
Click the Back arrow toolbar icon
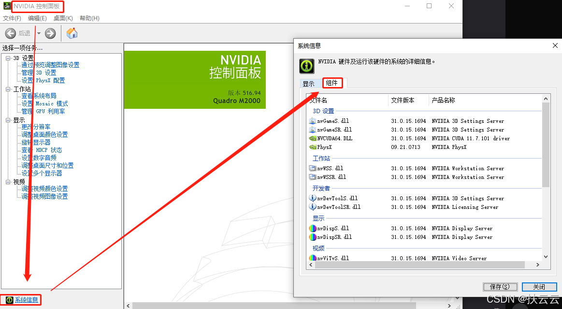tap(11, 33)
